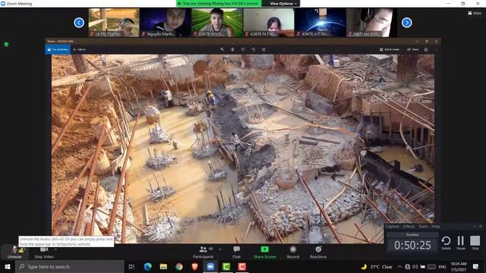The width and height of the screenshot is (486, 273).
Task: Unmute microphone in Zoom toolbar
Action: 14,253
